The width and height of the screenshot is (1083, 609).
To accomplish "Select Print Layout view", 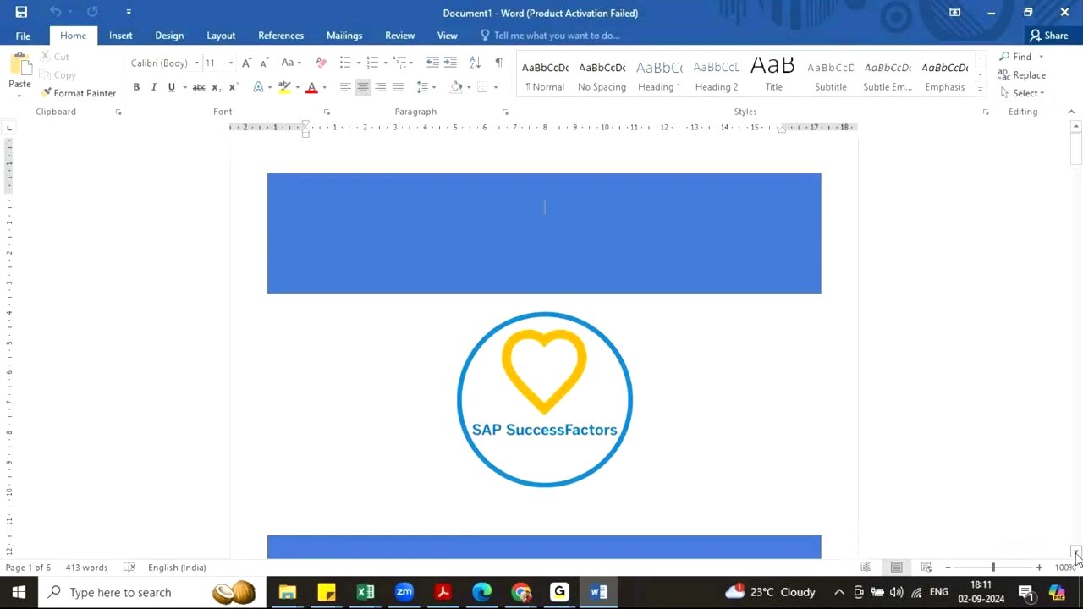I will 896,568.
